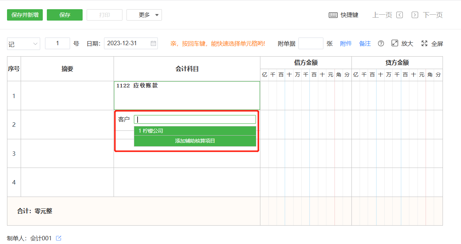Viewport: 461px width, 244px height.
Task: Focus the 客户 search input field
Action: [x=195, y=119]
